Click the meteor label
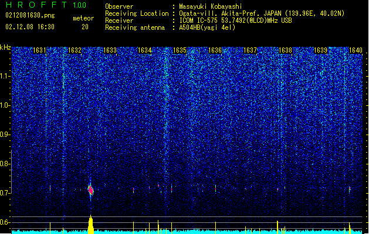The image size is (369, 234). tap(83, 18)
